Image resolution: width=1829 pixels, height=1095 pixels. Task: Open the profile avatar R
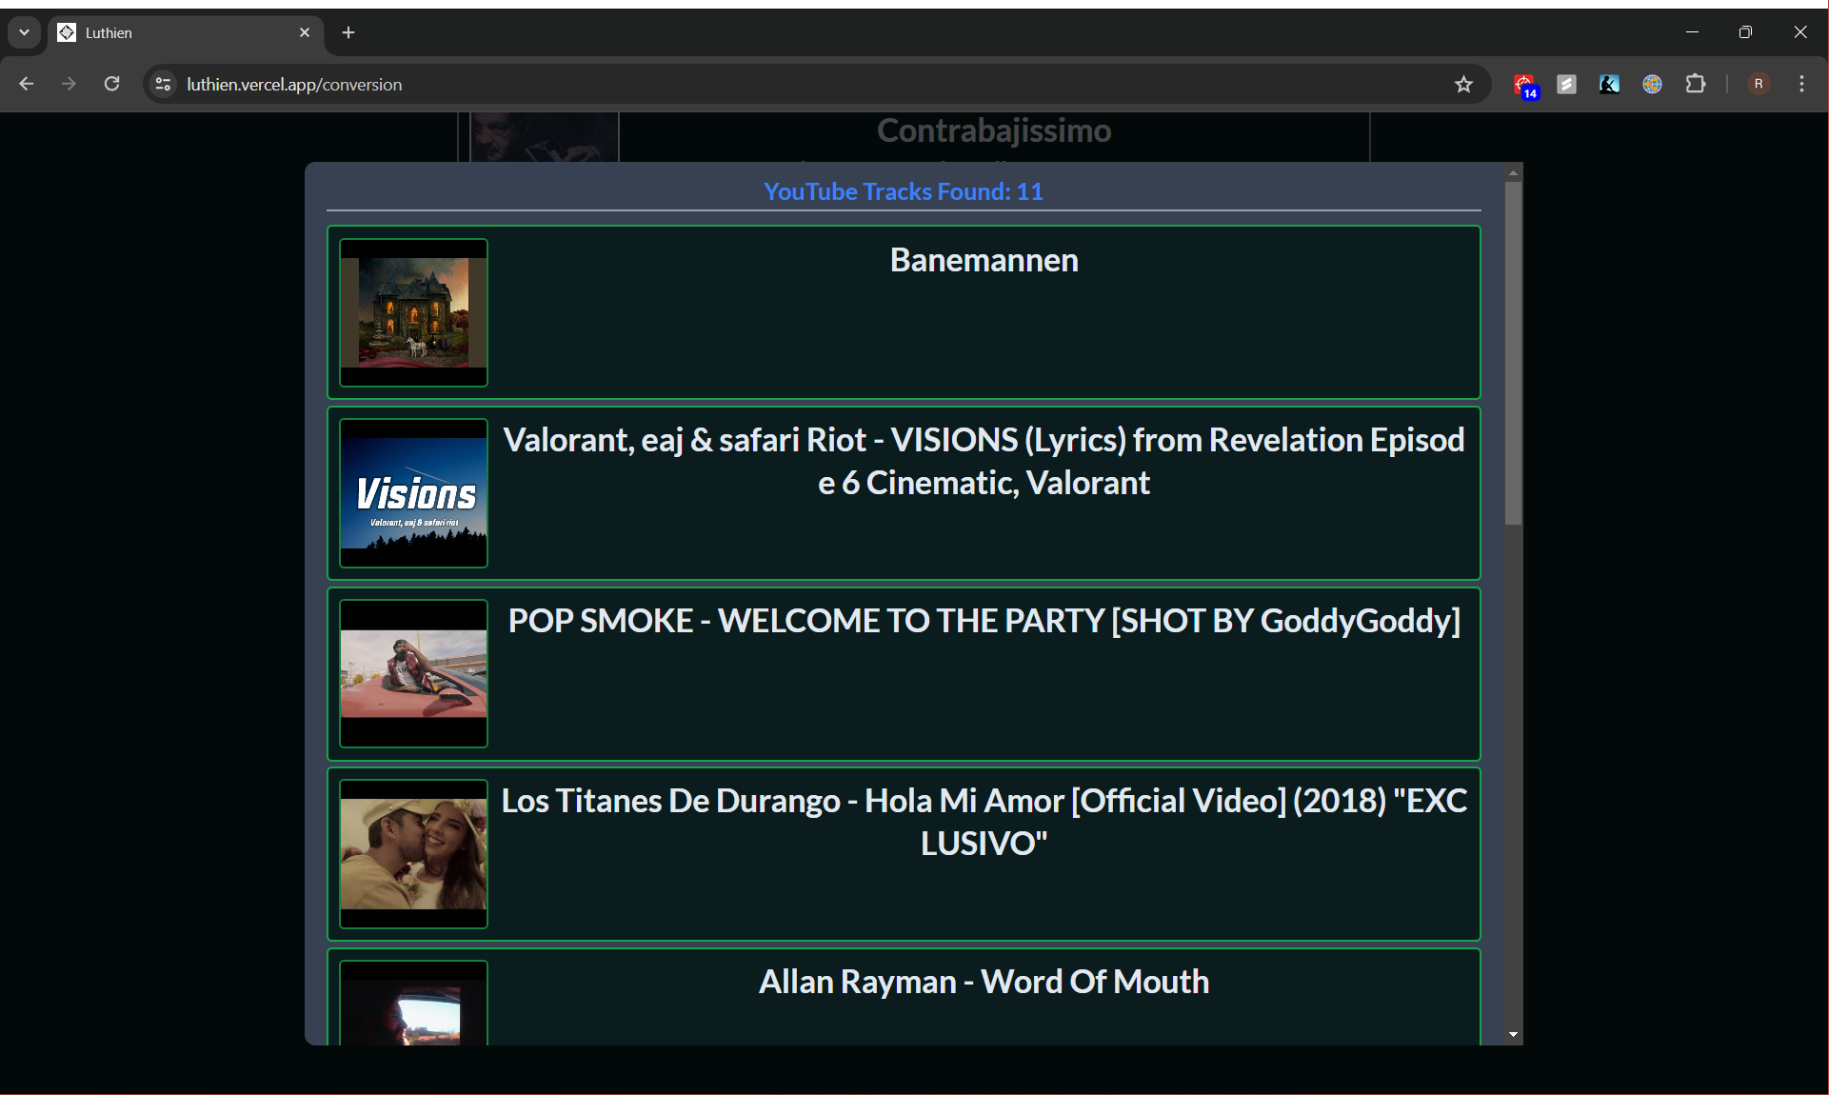[1759, 84]
